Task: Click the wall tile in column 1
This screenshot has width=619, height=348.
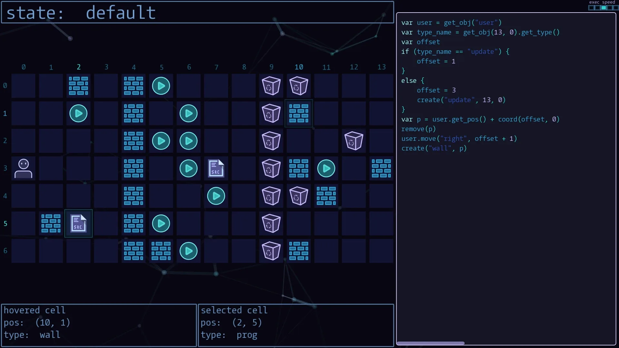Action: [51, 223]
